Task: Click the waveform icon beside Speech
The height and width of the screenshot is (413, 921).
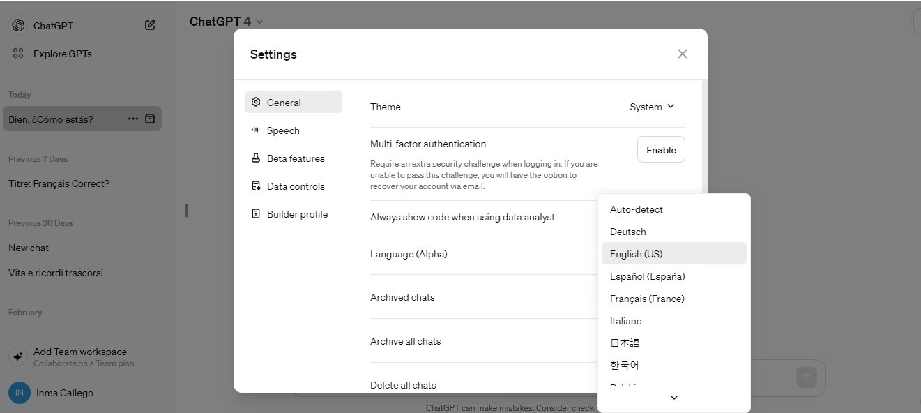Action: click(256, 130)
